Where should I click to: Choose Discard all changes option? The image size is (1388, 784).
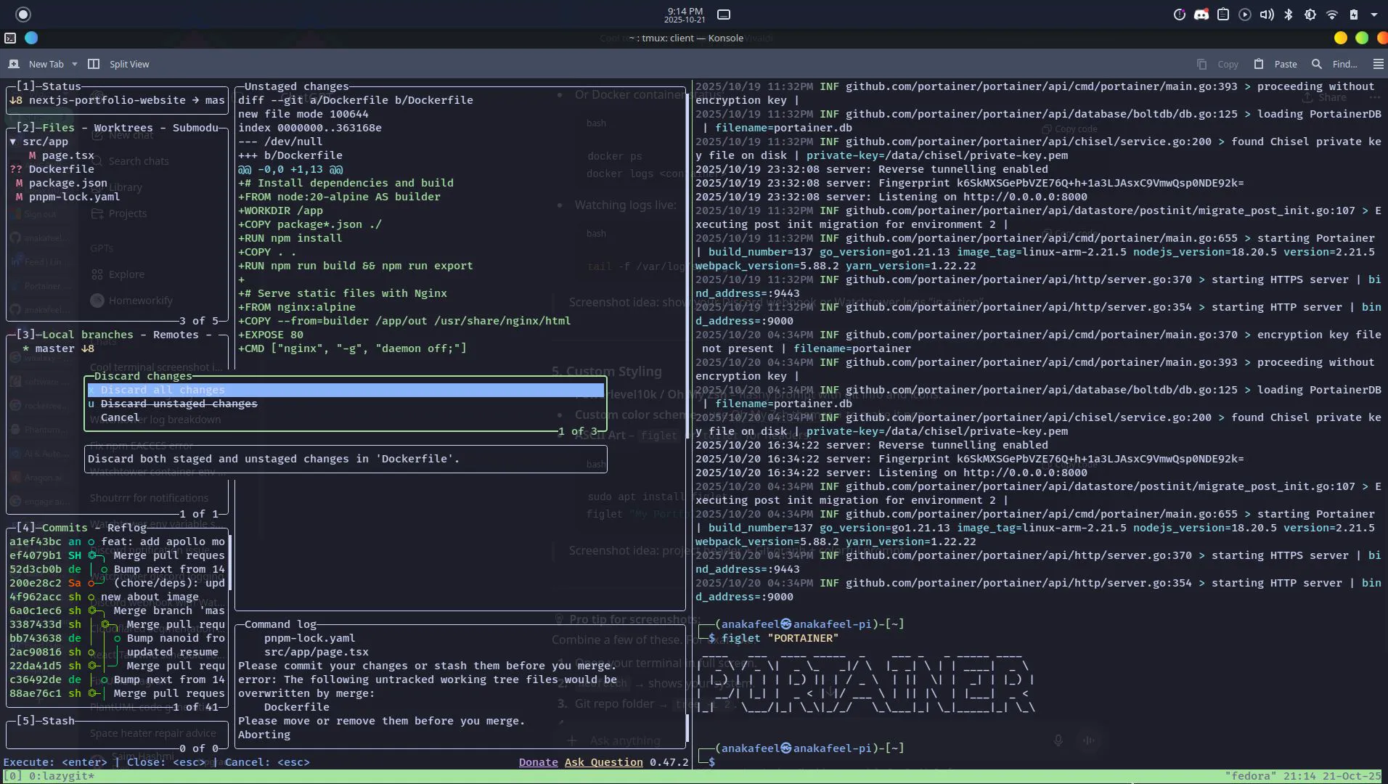point(346,390)
